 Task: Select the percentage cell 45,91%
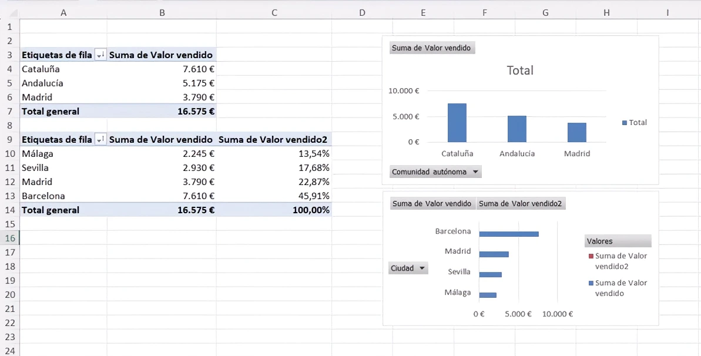[x=274, y=196]
